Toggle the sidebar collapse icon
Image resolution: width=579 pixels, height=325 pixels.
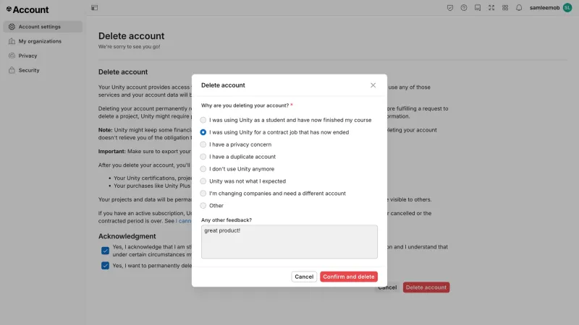(95, 8)
